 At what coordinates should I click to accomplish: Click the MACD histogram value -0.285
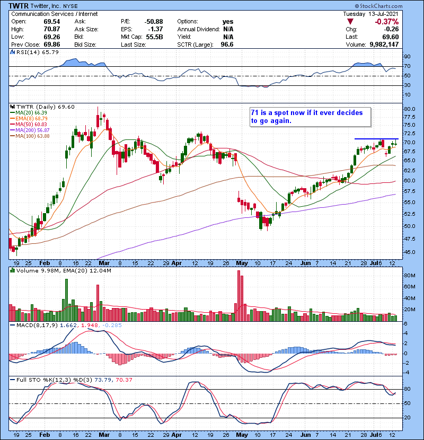pos(112,325)
